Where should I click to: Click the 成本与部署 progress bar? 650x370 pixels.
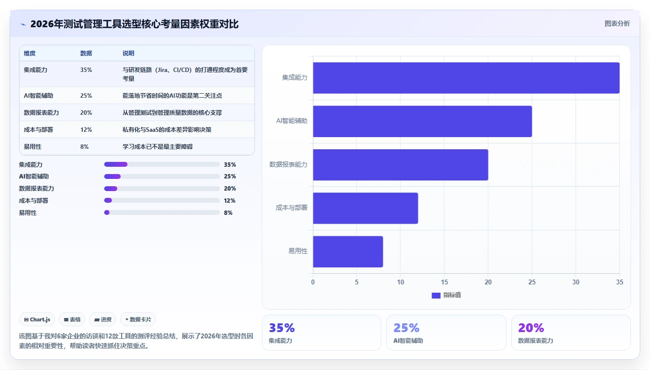(x=162, y=200)
